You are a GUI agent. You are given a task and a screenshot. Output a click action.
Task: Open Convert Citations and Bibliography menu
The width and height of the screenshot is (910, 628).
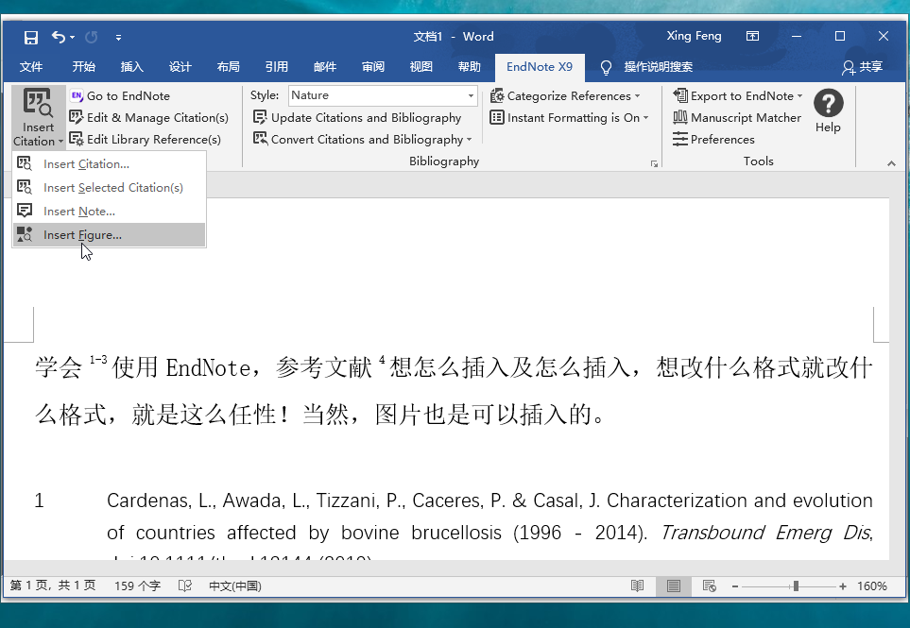(363, 139)
